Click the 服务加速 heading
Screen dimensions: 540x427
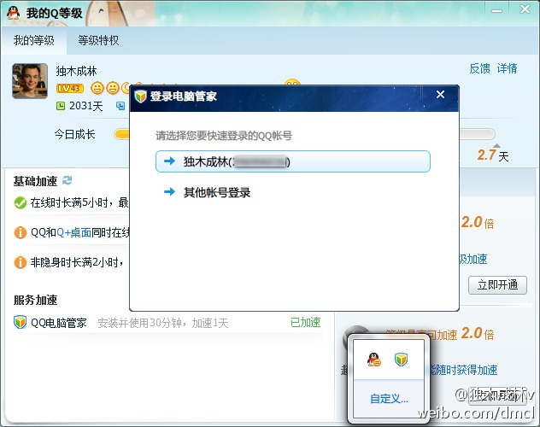[35, 300]
